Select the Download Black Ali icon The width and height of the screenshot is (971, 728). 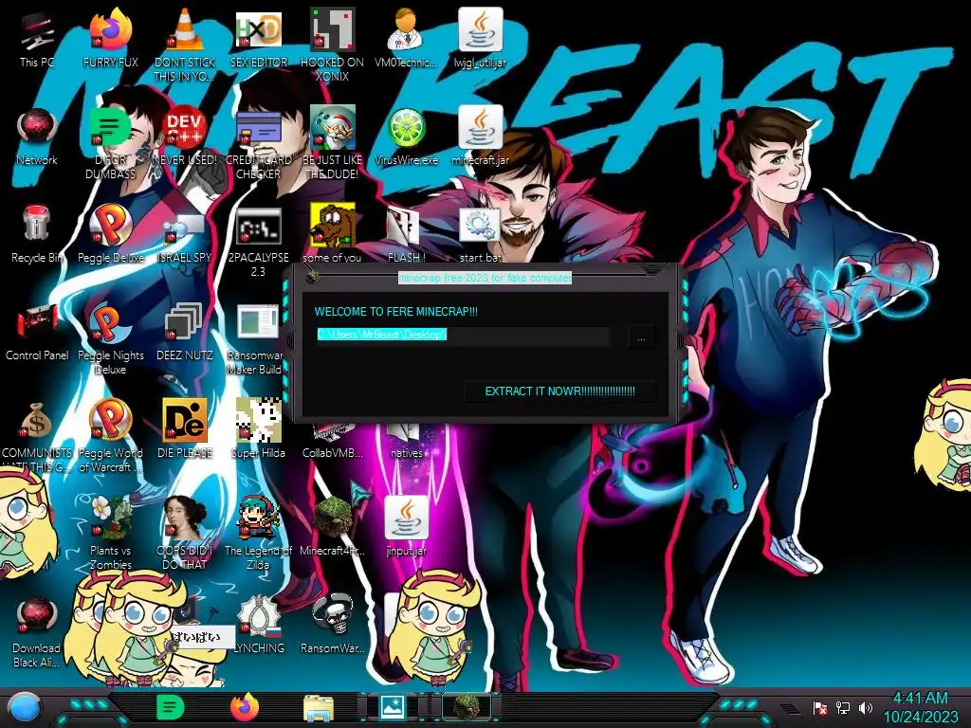coord(37,631)
